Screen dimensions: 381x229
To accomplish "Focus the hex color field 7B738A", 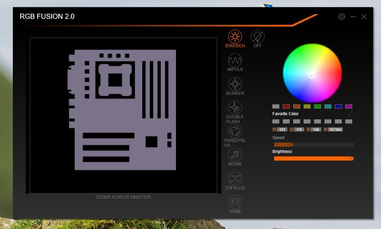I will [x=335, y=130].
